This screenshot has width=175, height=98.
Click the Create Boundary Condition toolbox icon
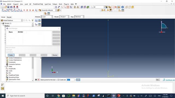[36, 24]
